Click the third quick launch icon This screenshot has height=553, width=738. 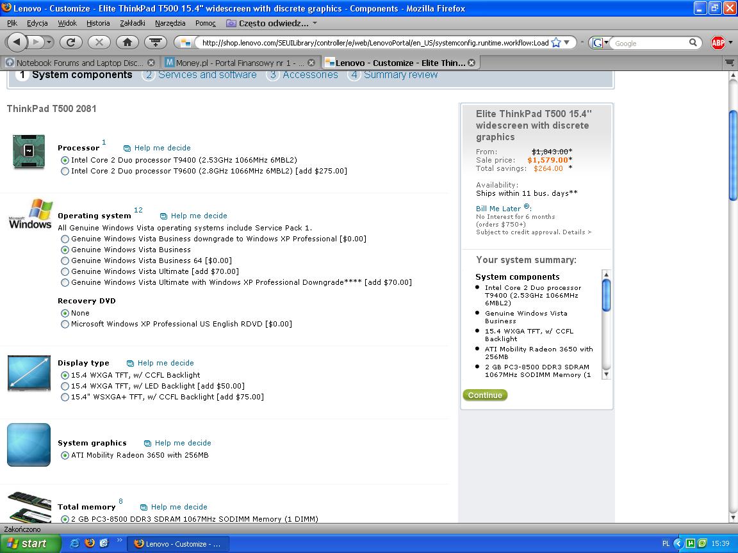[x=104, y=543]
